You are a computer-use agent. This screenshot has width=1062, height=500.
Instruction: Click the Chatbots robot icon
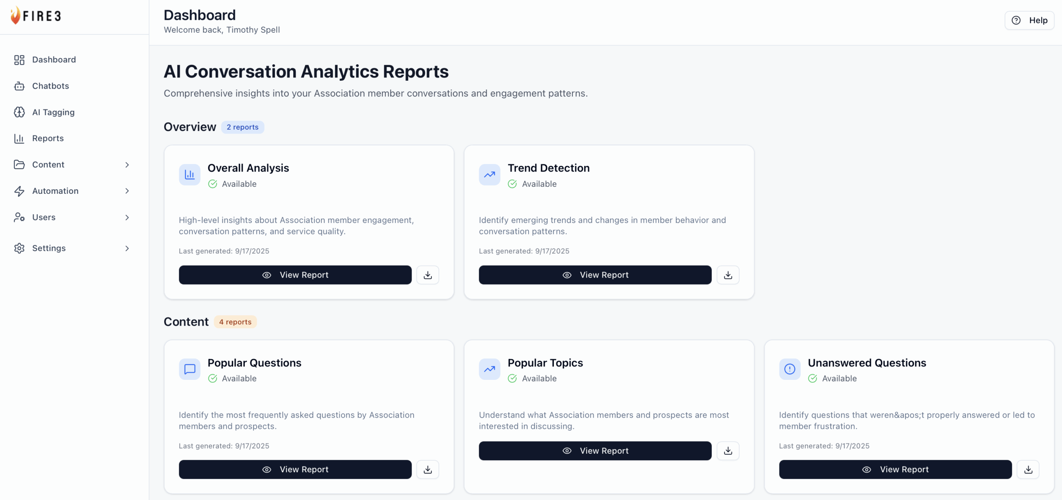(19, 86)
